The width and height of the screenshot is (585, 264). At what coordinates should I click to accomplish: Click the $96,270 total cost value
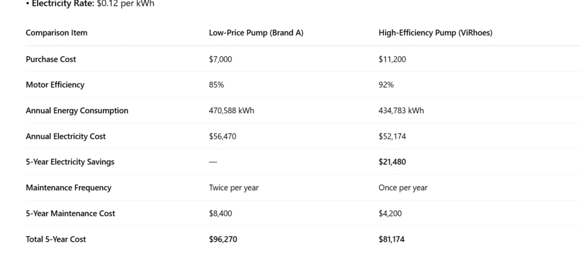click(223, 239)
